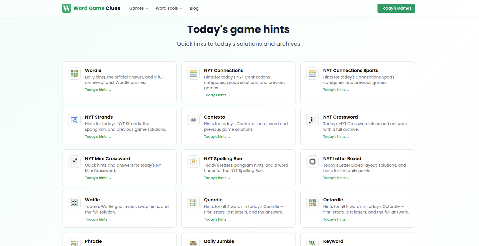
Task: Click the Word Game Clues W logo icon
Action: pos(67,8)
